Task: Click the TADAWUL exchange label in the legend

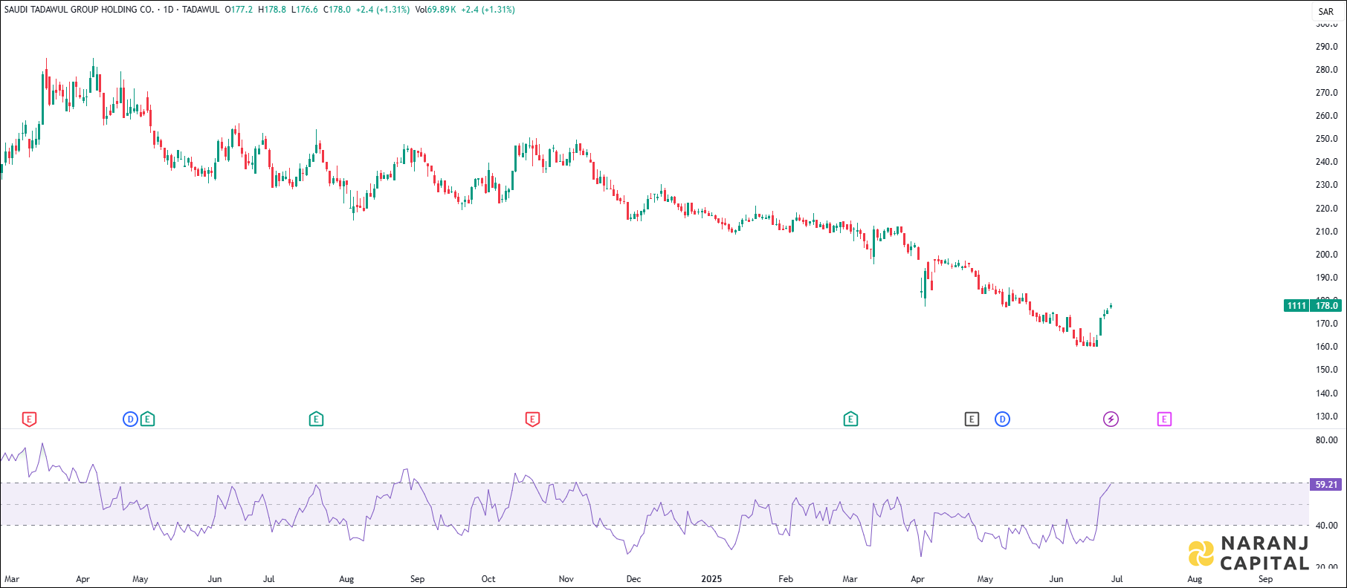Action: coord(201,10)
